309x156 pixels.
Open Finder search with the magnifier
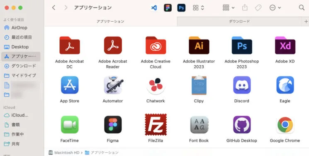302,8
